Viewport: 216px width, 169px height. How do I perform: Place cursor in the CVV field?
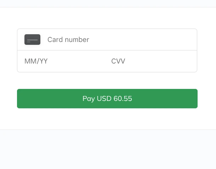tap(149, 61)
